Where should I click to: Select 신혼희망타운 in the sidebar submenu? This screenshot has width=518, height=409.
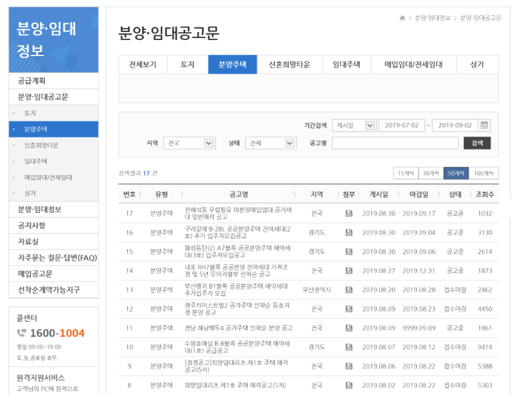pos(53,145)
